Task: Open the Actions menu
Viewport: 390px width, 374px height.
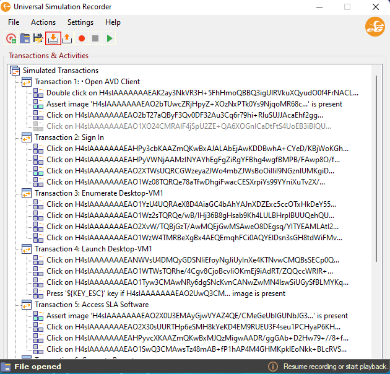Action: [x=43, y=22]
